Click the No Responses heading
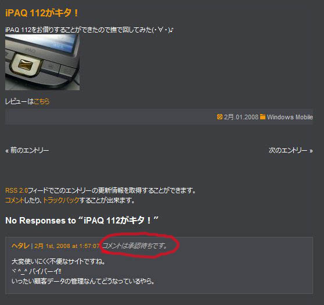 click(x=82, y=220)
